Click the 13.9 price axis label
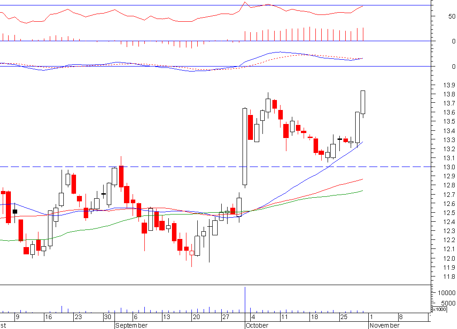The height and width of the screenshot is (329, 457). [449, 85]
